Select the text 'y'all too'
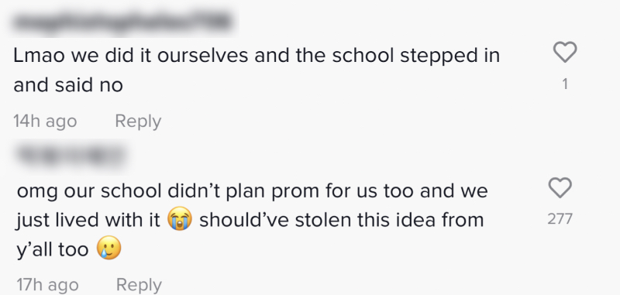 [53, 249]
